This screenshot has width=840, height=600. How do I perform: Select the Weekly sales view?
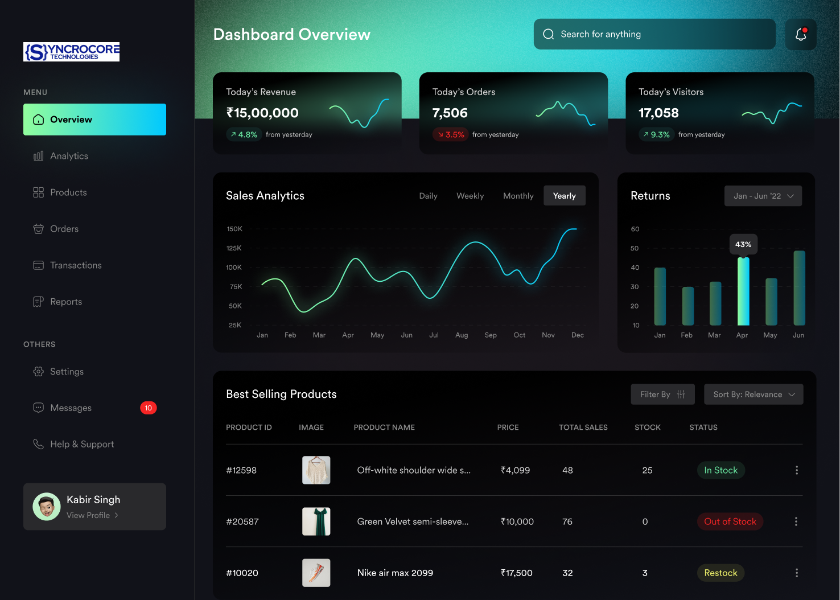click(470, 196)
